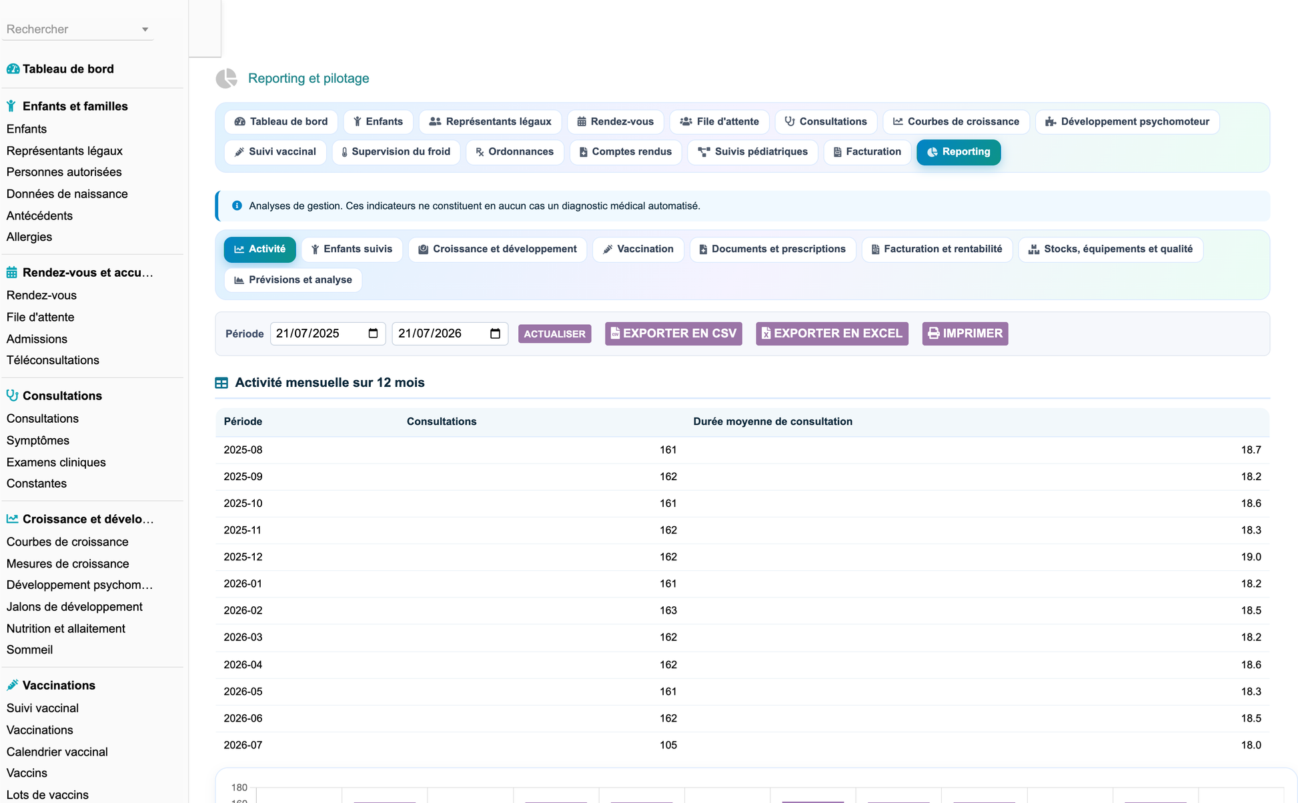This screenshot has height=803, width=1298.
Task: Click the puzzle icon of Développement psychomoteur
Action: (1051, 121)
